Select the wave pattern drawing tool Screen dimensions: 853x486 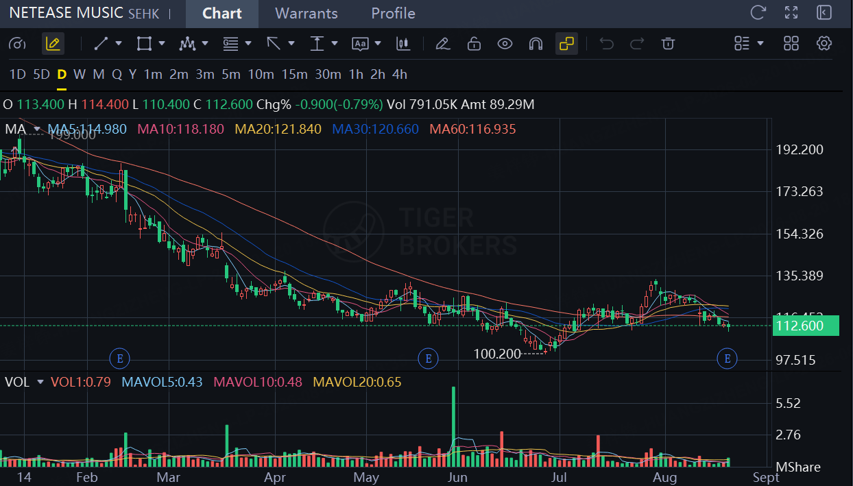pyautogui.click(x=187, y=44)
